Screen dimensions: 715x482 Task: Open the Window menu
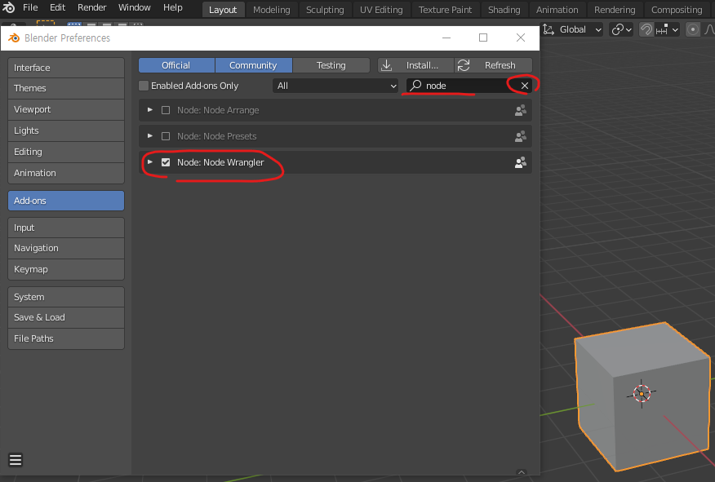tap(134, 7)
